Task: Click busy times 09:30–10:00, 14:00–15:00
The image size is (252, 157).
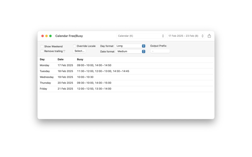Action: tap(94, 83)
